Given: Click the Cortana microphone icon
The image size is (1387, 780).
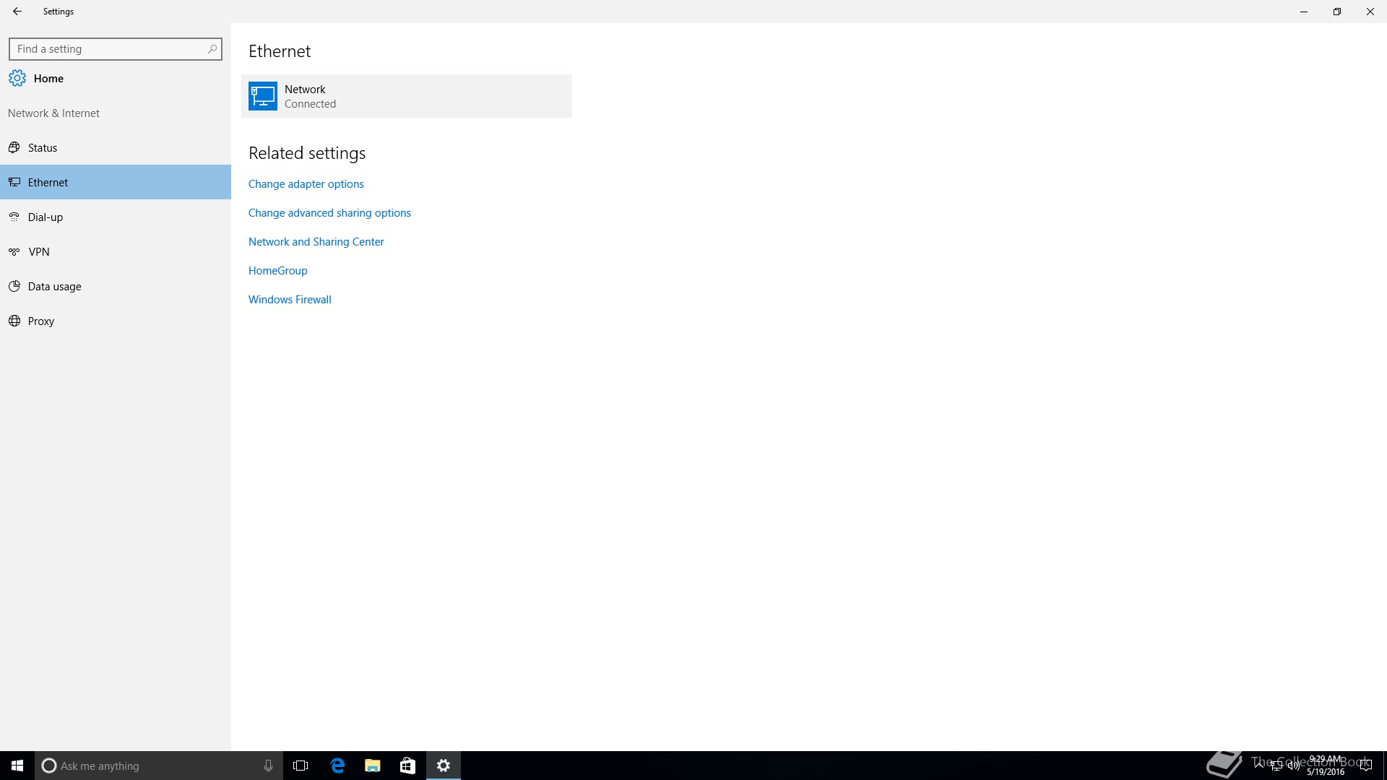Looking at the screenshot, I should click(x=268, y=766).
